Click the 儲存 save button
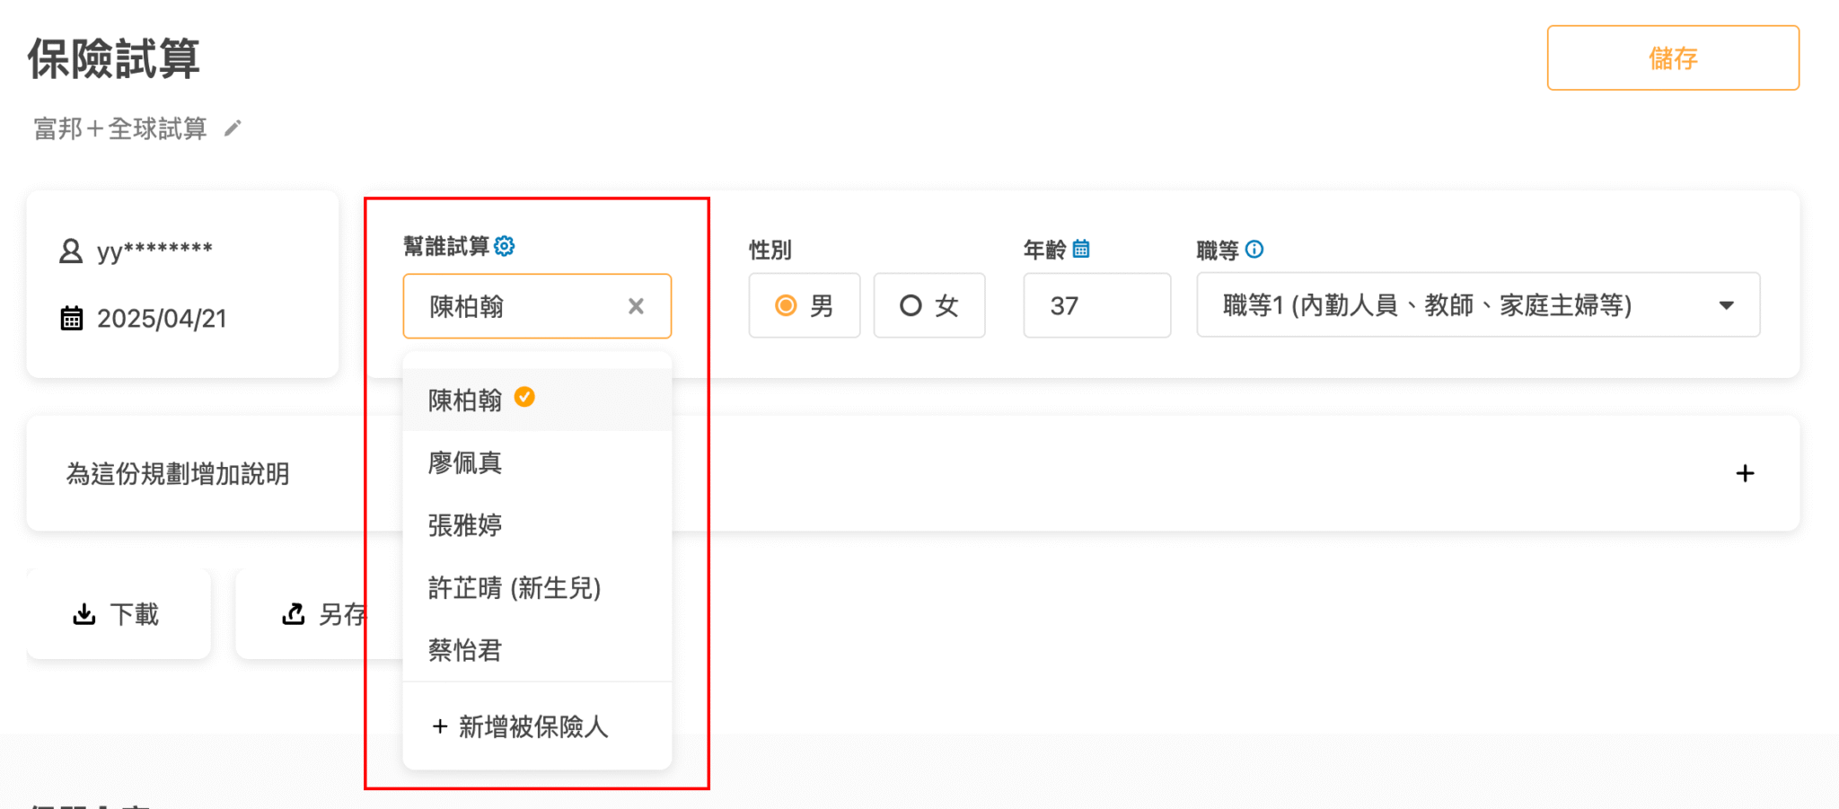Image resolution: width=1839 pixels, height=809 pixels. pyautogui.click(x=1672, y=57)
